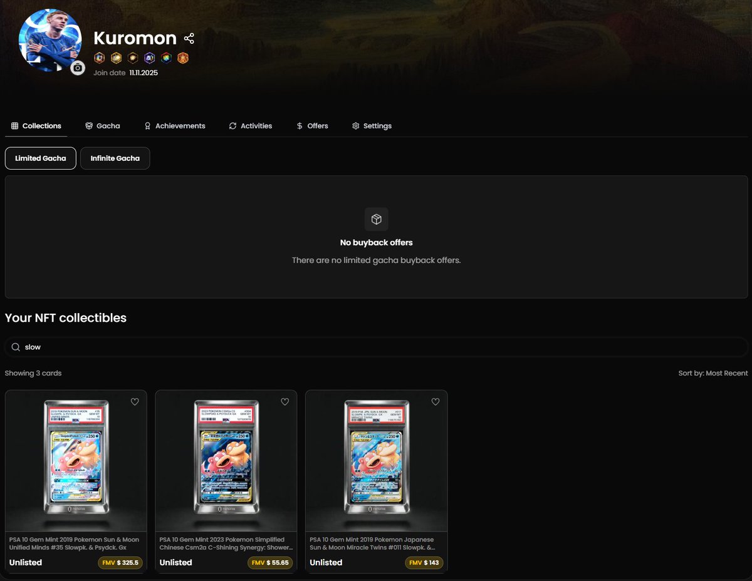Select the Infinite Gacha filter
752x581 pixels.
click(x=115, y=158)
